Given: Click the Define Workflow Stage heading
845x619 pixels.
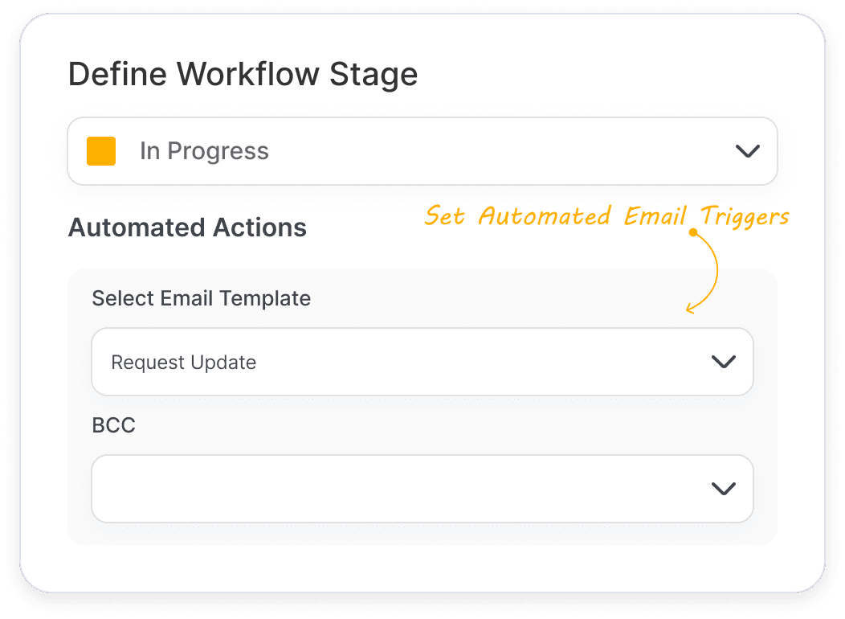Looking at the screenshot, I should 243,74.
